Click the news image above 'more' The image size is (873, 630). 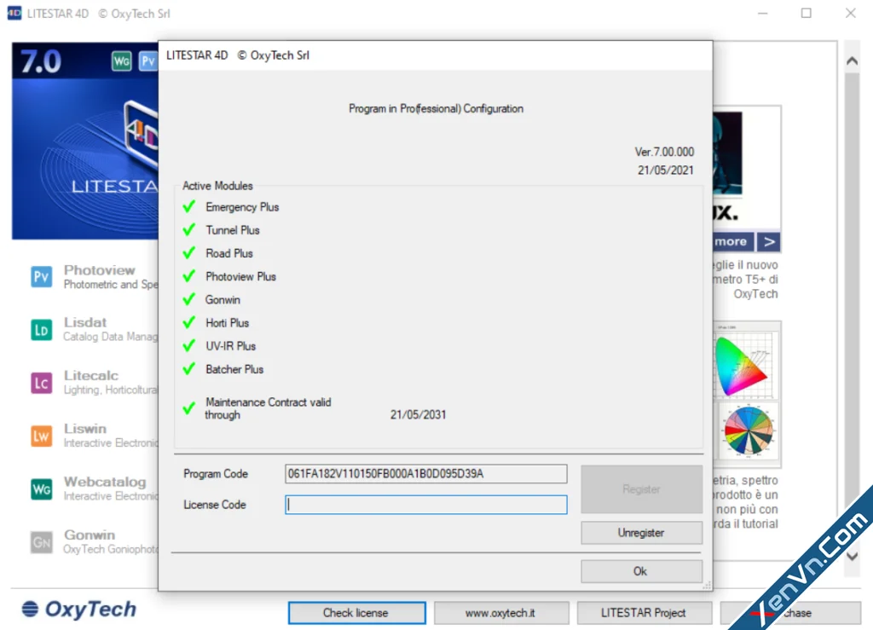(728, 153)
